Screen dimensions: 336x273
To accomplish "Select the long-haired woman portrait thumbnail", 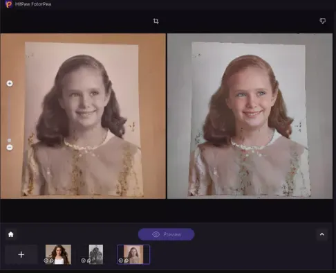I will coord(58,254).
